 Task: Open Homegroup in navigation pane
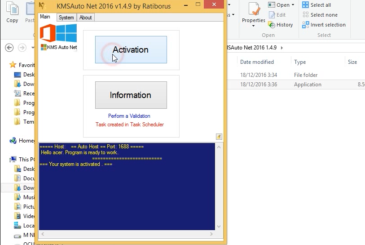coord(22,141)
